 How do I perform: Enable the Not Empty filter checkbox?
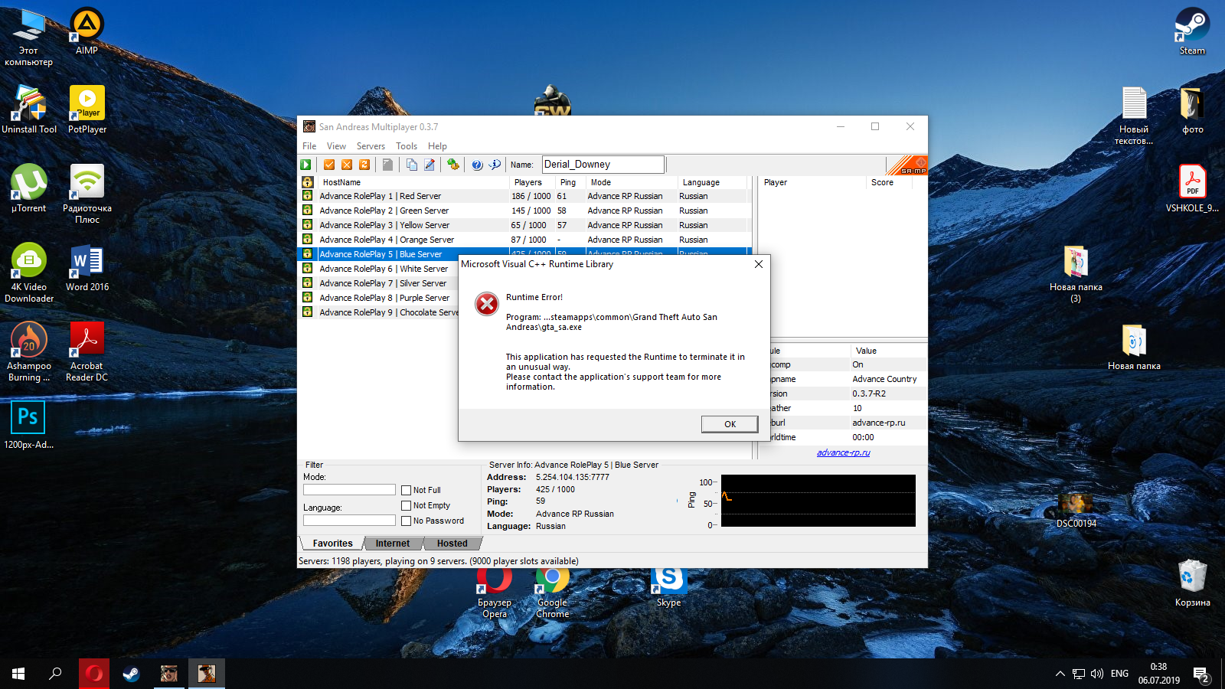coord(407,505)
